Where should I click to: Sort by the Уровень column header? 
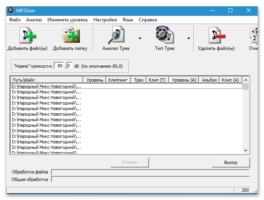(x=94, y=80)
